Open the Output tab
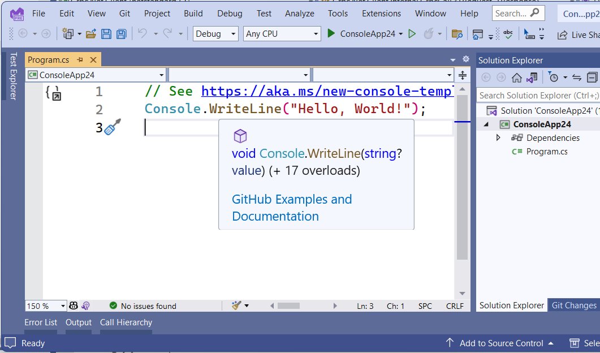The image size is (600, 353). click(79, 322)
